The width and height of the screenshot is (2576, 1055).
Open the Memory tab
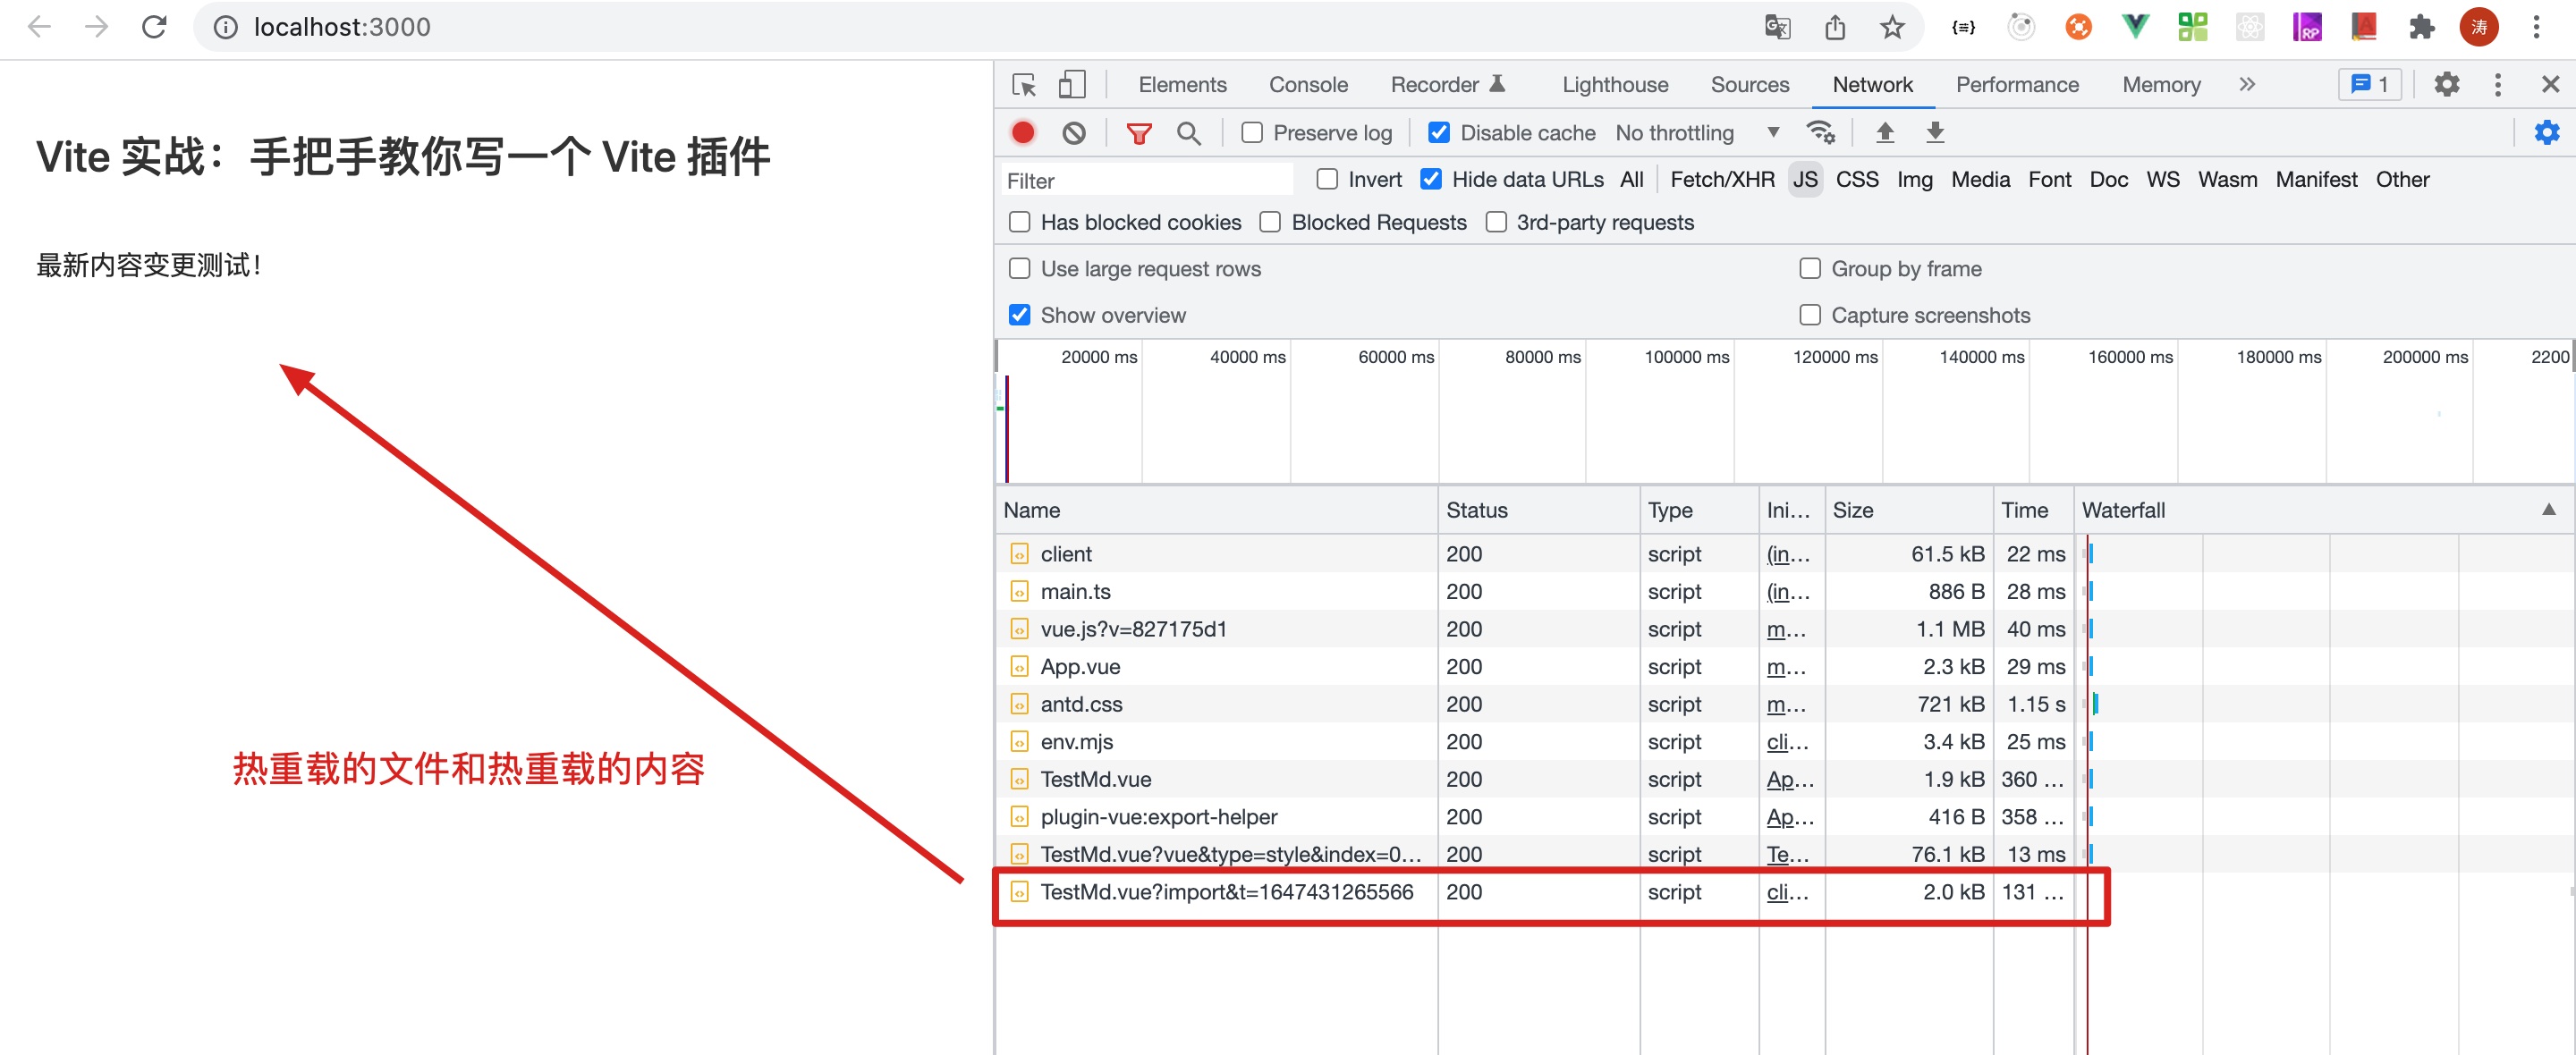2161,85
